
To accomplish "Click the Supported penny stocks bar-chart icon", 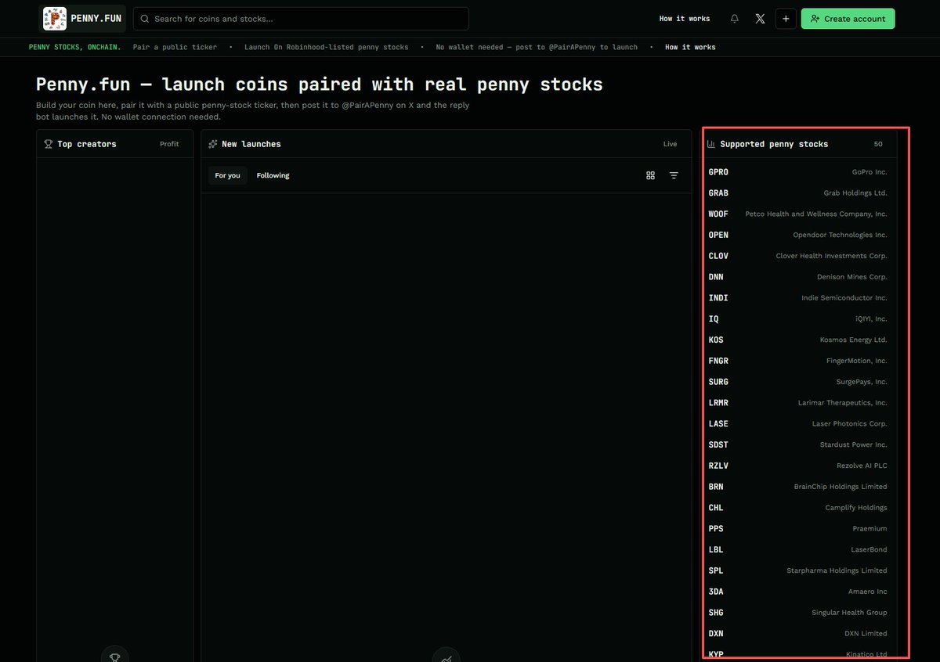I will click(711, 144).
